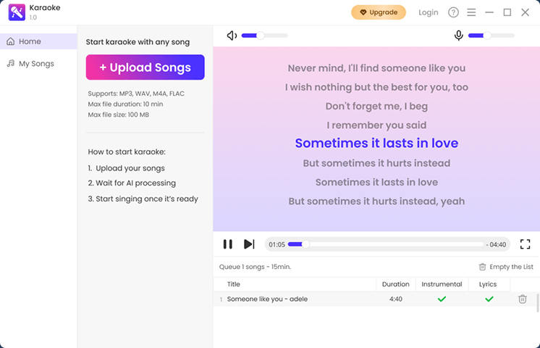Click the Title column header
This screenshot has width=540, height=348.
[234, 284]
